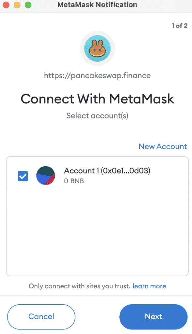Click the PancakeSwap bunny logo
Image resolution: width=192 pixels, height=334 pixels.
[x=97, y=48]
